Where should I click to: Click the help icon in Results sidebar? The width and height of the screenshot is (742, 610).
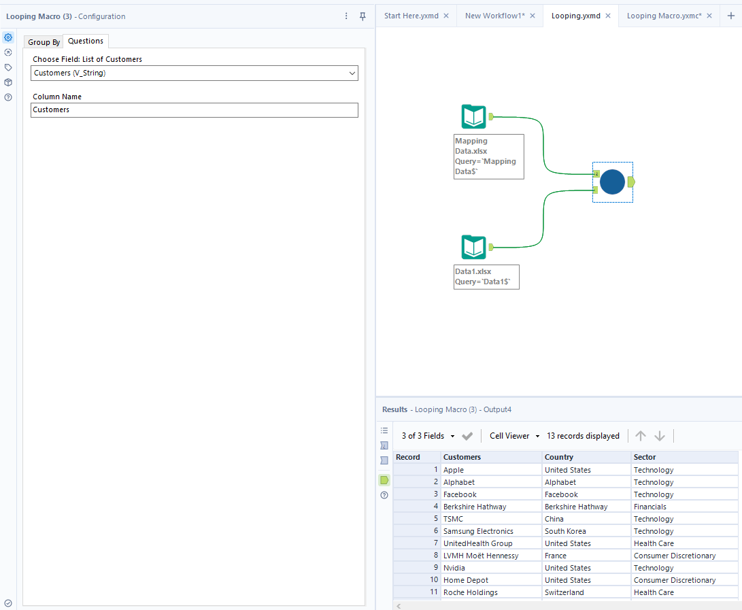[384, 495]
